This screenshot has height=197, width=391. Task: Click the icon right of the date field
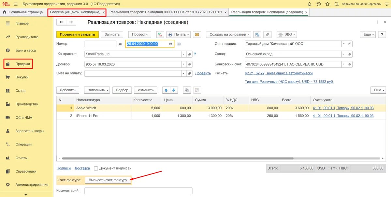(x=179, y=44)
